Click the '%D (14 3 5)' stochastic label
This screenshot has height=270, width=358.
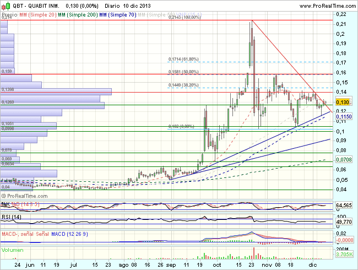click(x=25, y=204)
